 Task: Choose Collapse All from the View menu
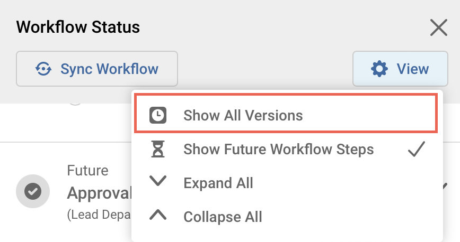(x=223, y=216)
